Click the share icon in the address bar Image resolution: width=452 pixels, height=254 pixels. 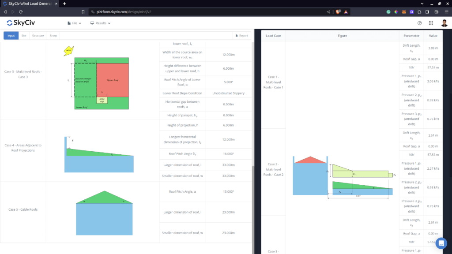pyautogui.click(x=328, y=12)
